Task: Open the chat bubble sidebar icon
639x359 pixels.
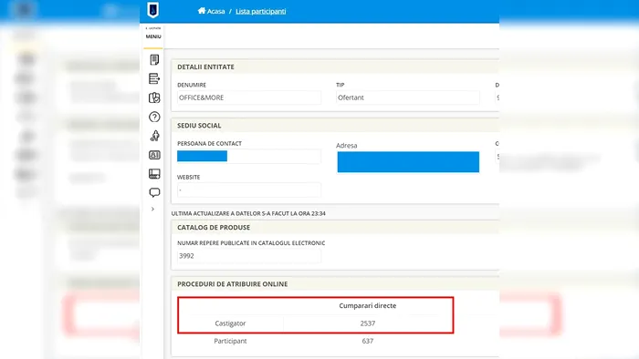Action: pos(154,192)
